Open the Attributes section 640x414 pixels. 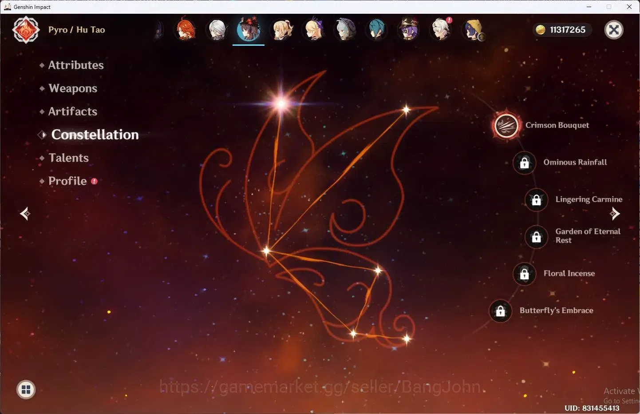click(x=76, y=65)
